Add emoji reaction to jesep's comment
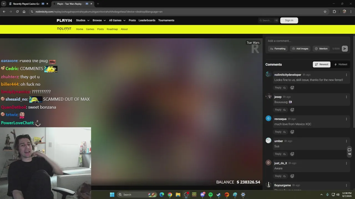355x199 pixels. point(292,110)
